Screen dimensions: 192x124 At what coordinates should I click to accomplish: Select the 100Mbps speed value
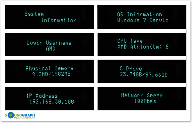click(145, 101)
